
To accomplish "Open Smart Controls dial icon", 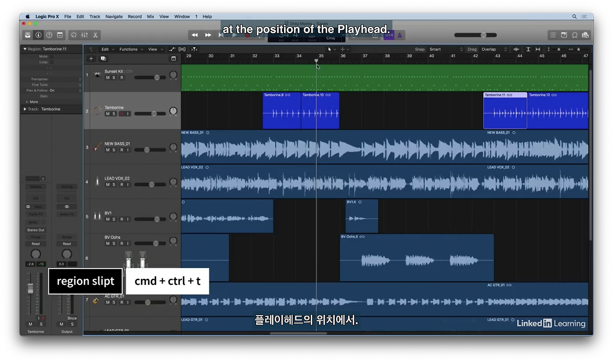I will [x=73, y=35].
